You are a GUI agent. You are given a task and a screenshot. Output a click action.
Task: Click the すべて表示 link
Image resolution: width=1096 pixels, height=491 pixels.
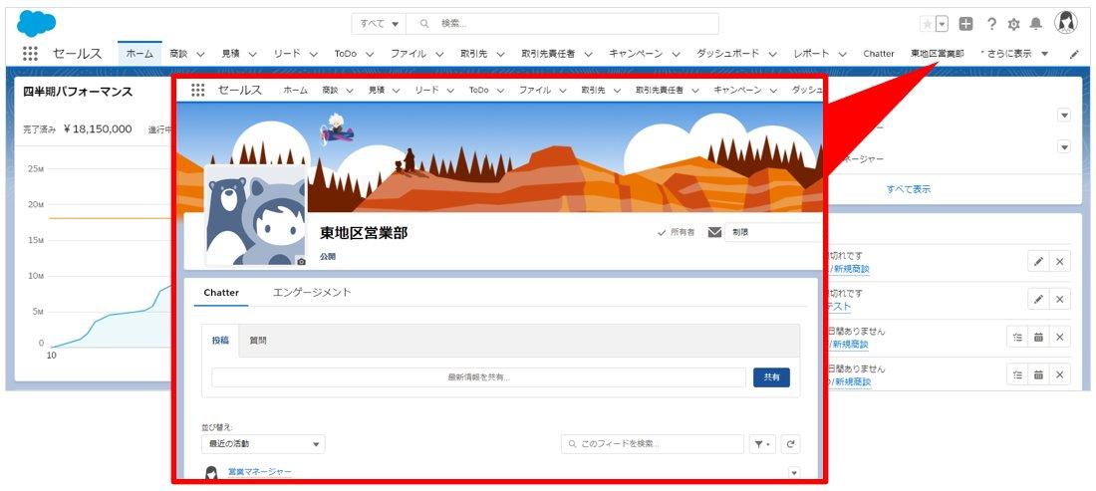click(909, 189)
